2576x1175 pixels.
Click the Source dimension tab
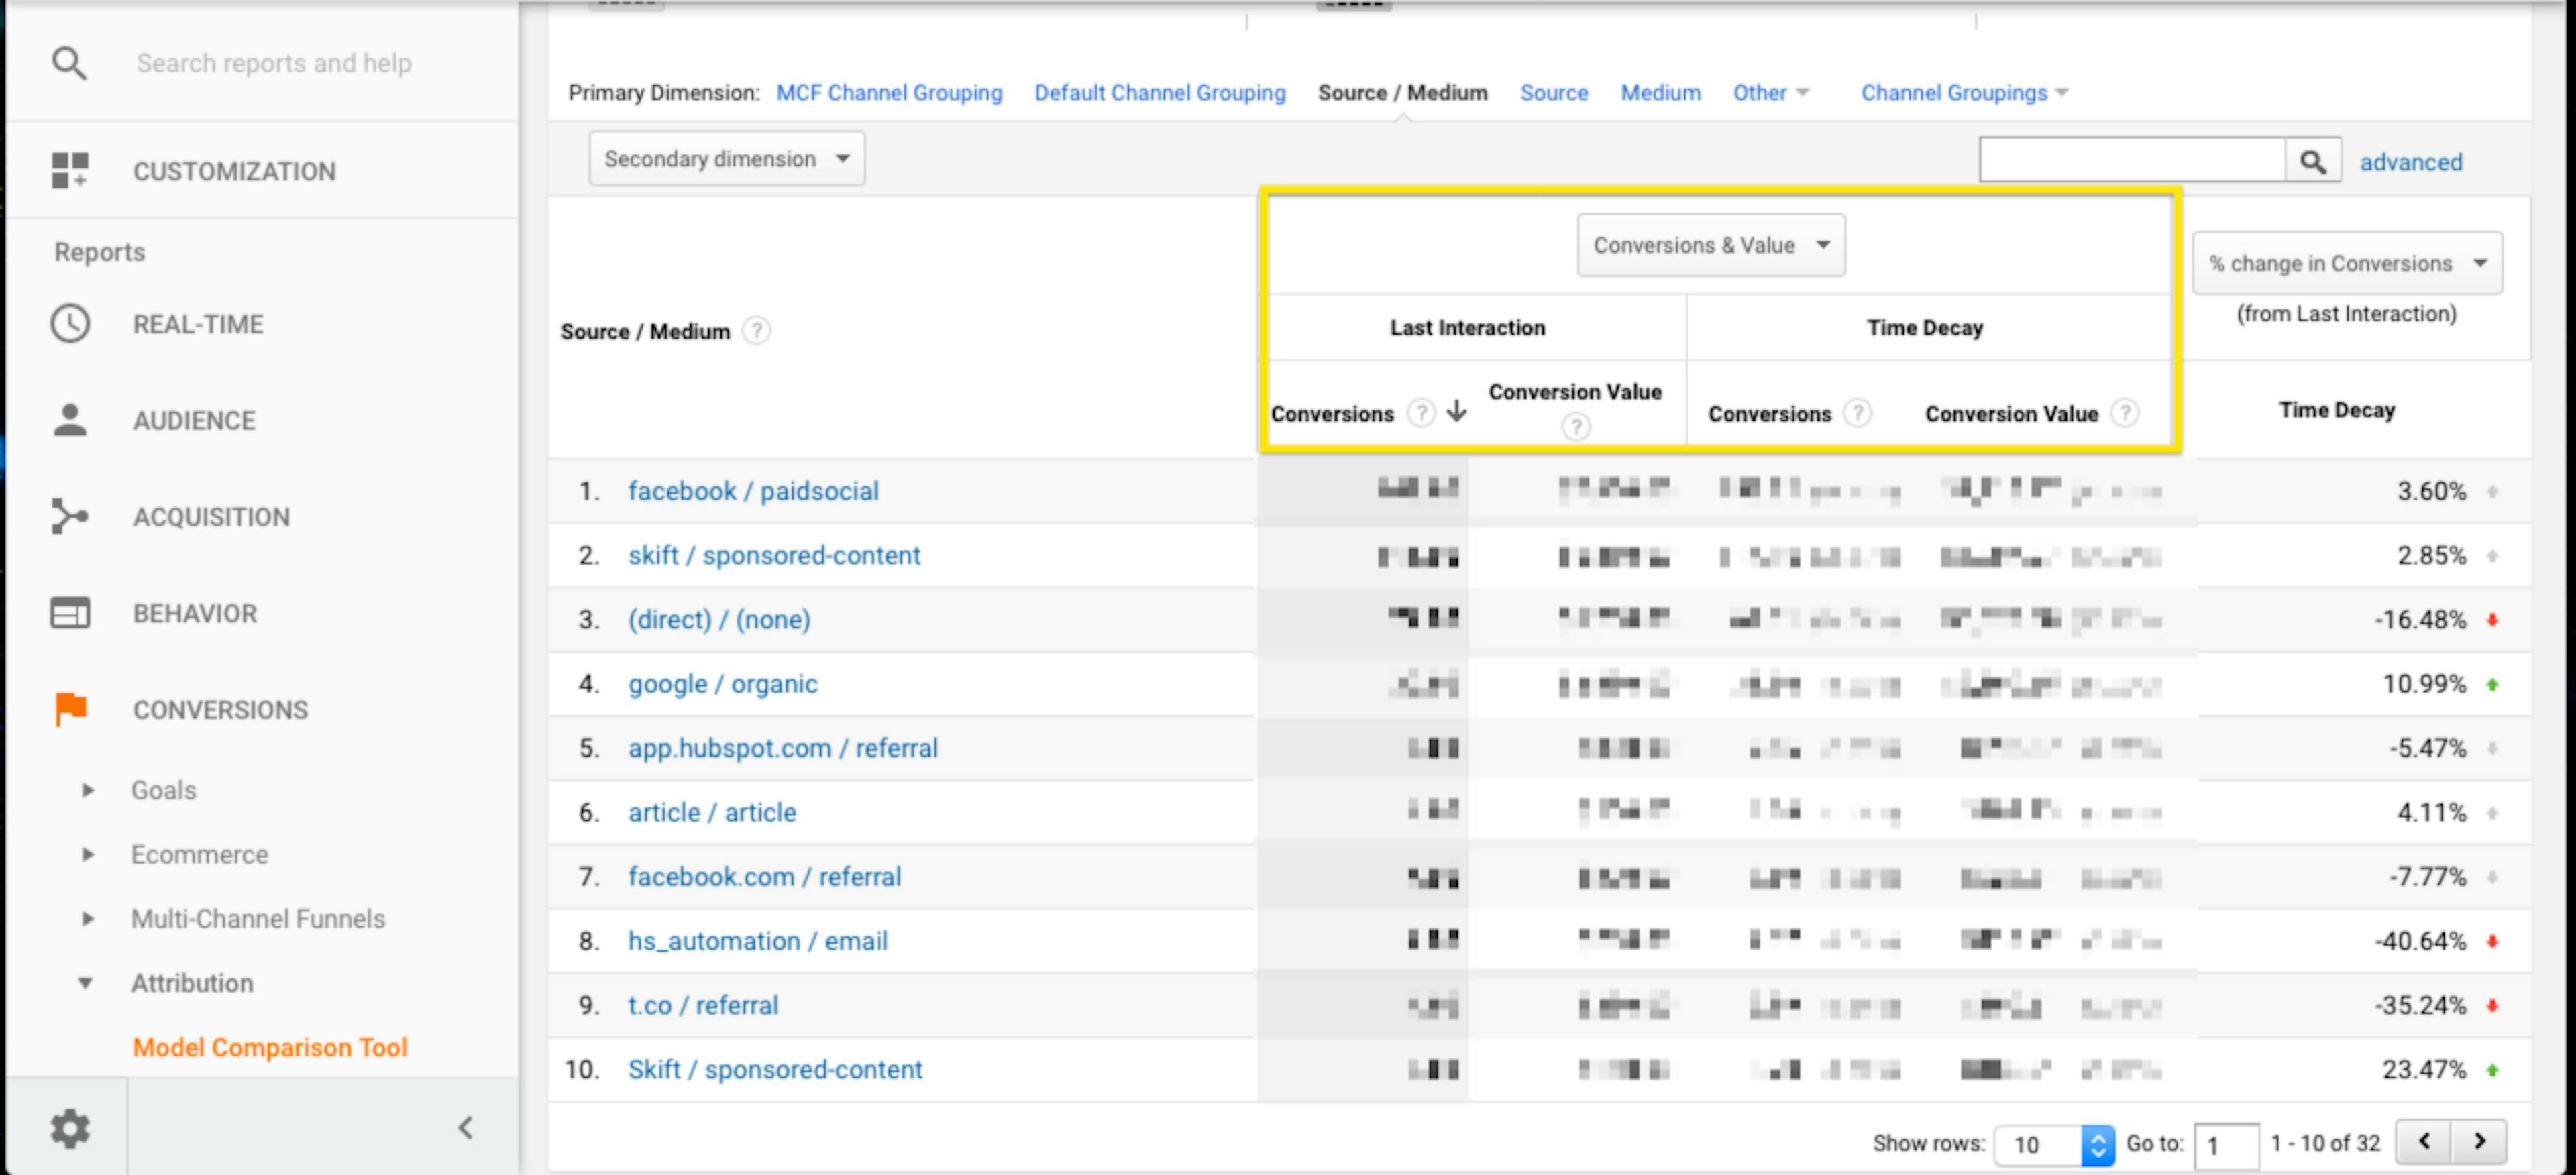[x=1552, y=92]
